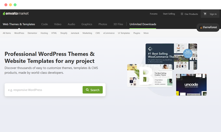Screen dimensions: 221x132
Task: Switch to the Graphics category
Action: pyautogui.click(x=87, y=24)
